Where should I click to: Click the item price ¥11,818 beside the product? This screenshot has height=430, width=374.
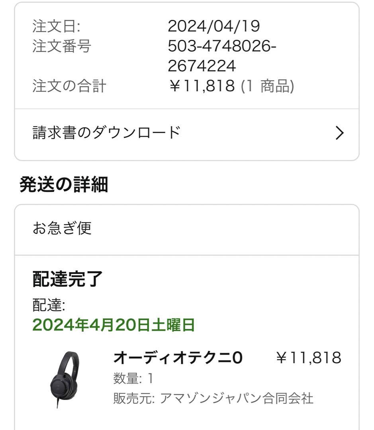click(x=309, y=358)
